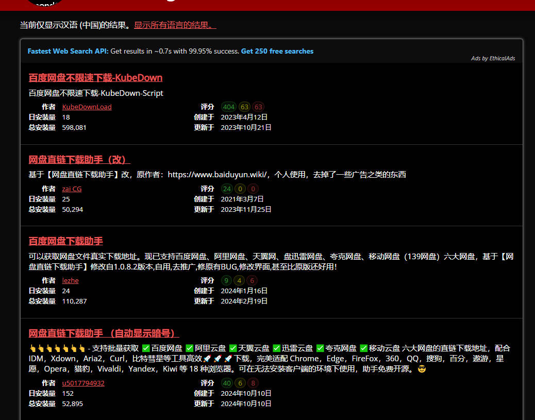Image resolution: width=535 pixels, height=420 pixels.
Task: Show results for all languages
Action: [175, 25]
